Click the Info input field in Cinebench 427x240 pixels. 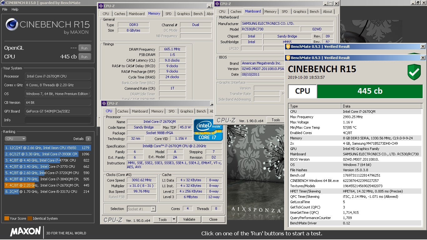(58, 120)
